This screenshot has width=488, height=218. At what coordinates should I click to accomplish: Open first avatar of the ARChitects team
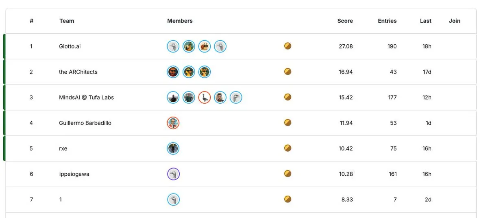tap(173, 72)
